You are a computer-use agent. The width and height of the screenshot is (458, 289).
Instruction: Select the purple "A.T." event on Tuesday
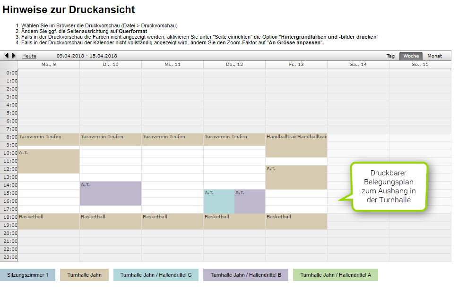(x=110, y=193)
